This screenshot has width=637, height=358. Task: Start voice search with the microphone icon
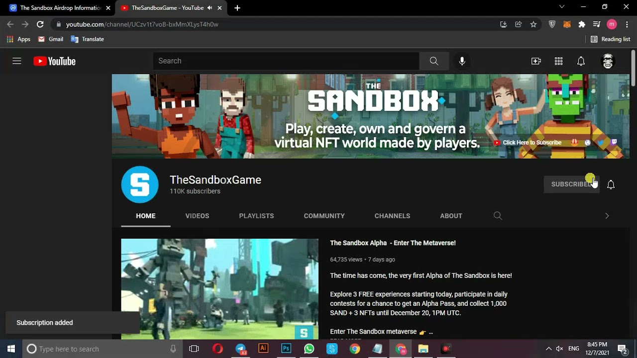click(x=462, y=61)
